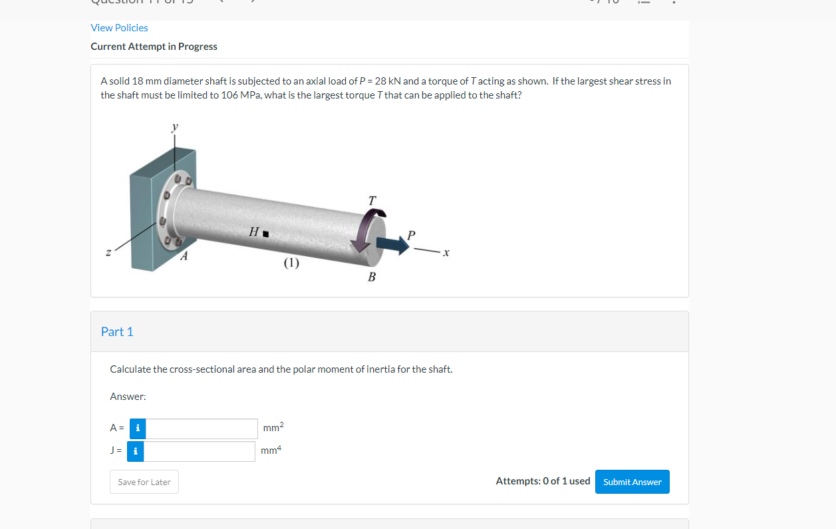Image resolution: width=836 pixels, height=529 pixels.
Task: Click the problem statement starting 'A solid 18 mm'
Action: [x=386, y=88]
